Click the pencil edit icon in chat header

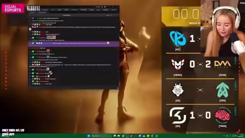[111, 15]
